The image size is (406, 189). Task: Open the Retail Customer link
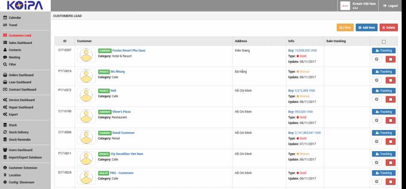click(x=123, y=133)
